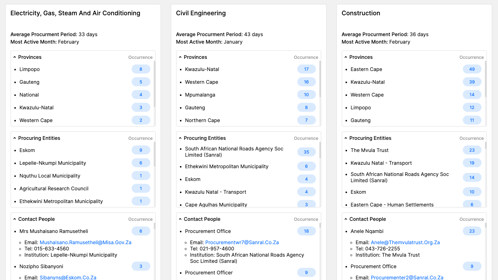This screenshot has height=280, width=498.
Task: Collapse Contact People section in Construction card
Action: click(346, 219)
